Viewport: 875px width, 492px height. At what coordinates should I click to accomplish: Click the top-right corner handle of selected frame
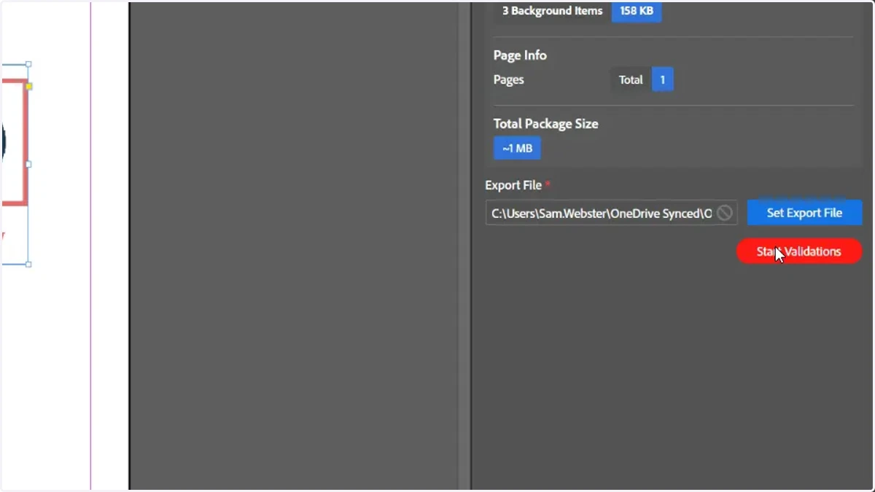coord(28,64)
